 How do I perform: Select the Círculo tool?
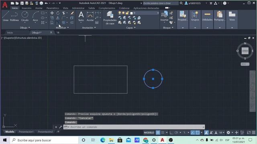tap(25, 16)
